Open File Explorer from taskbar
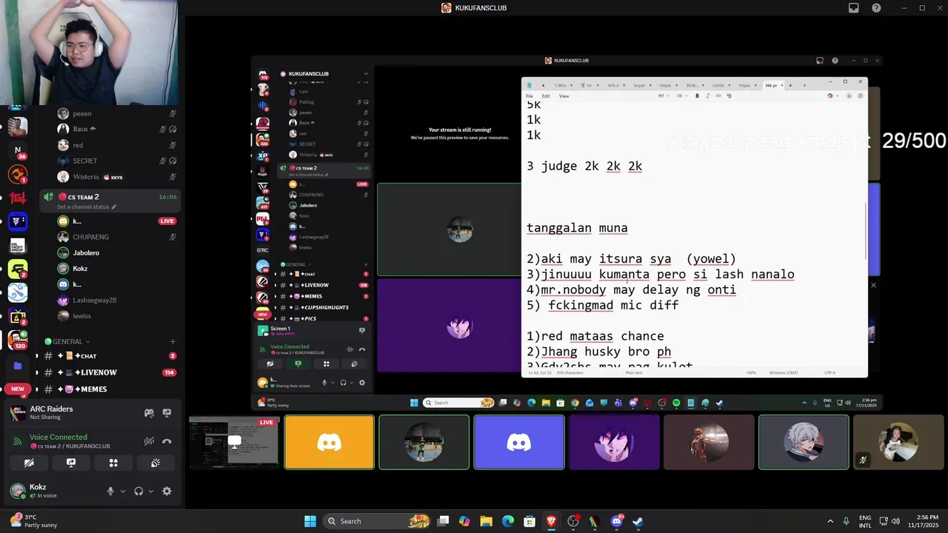This screenshot has height=533, width=948. pos(486,521)
